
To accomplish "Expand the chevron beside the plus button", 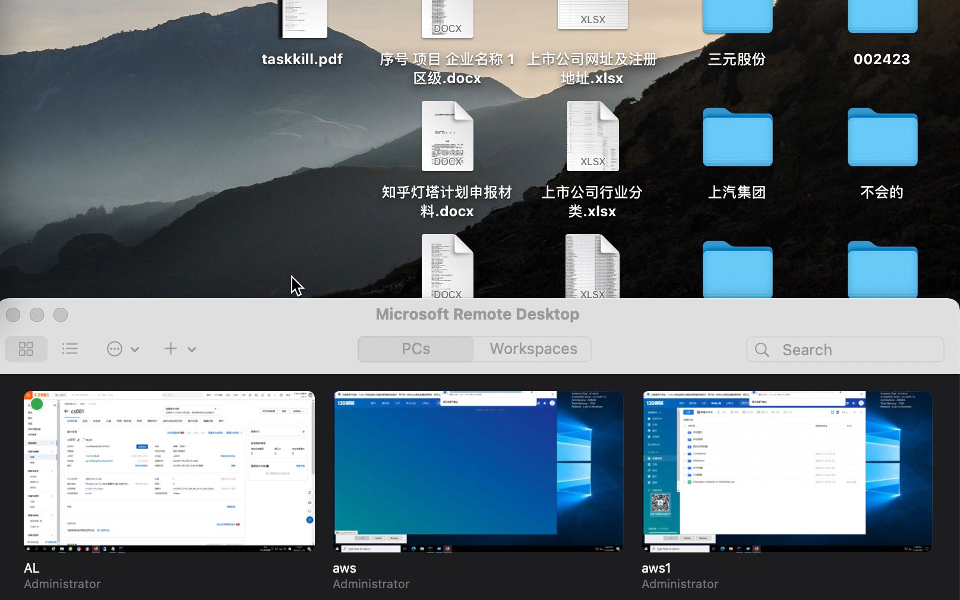I will 192,350.
